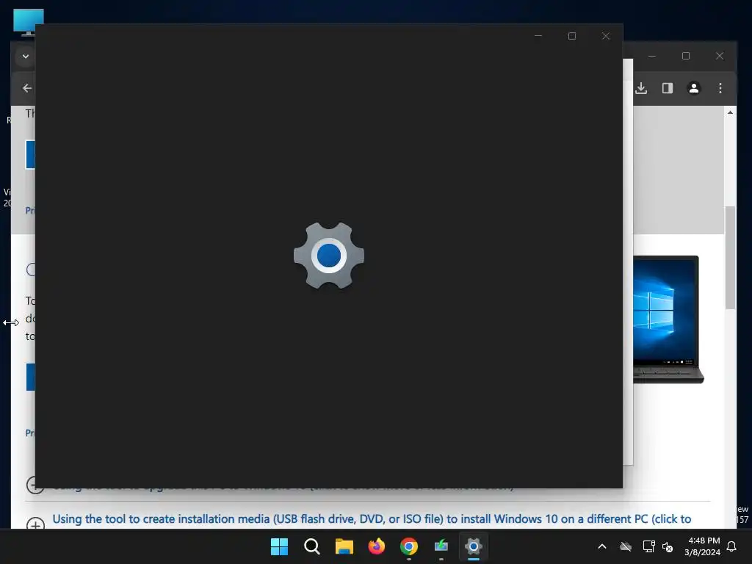Open Chrome's tab search chevron
752x564 pixels.
(x=26, y=56)
